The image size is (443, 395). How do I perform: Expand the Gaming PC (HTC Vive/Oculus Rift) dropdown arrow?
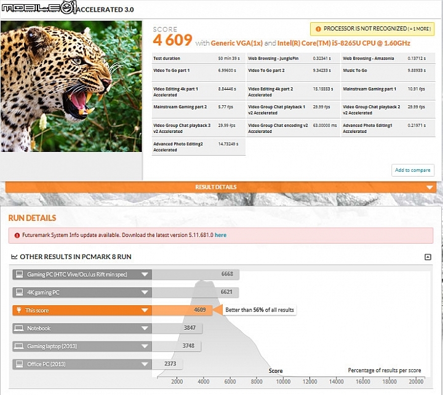click(x=145, y=274)
